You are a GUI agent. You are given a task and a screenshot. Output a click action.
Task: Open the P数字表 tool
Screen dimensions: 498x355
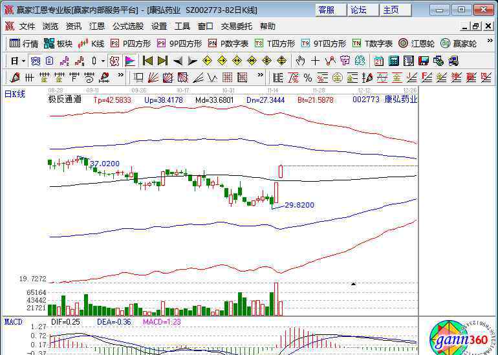tap(228, 43)
